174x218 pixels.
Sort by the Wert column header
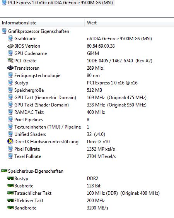pos(129,23)
